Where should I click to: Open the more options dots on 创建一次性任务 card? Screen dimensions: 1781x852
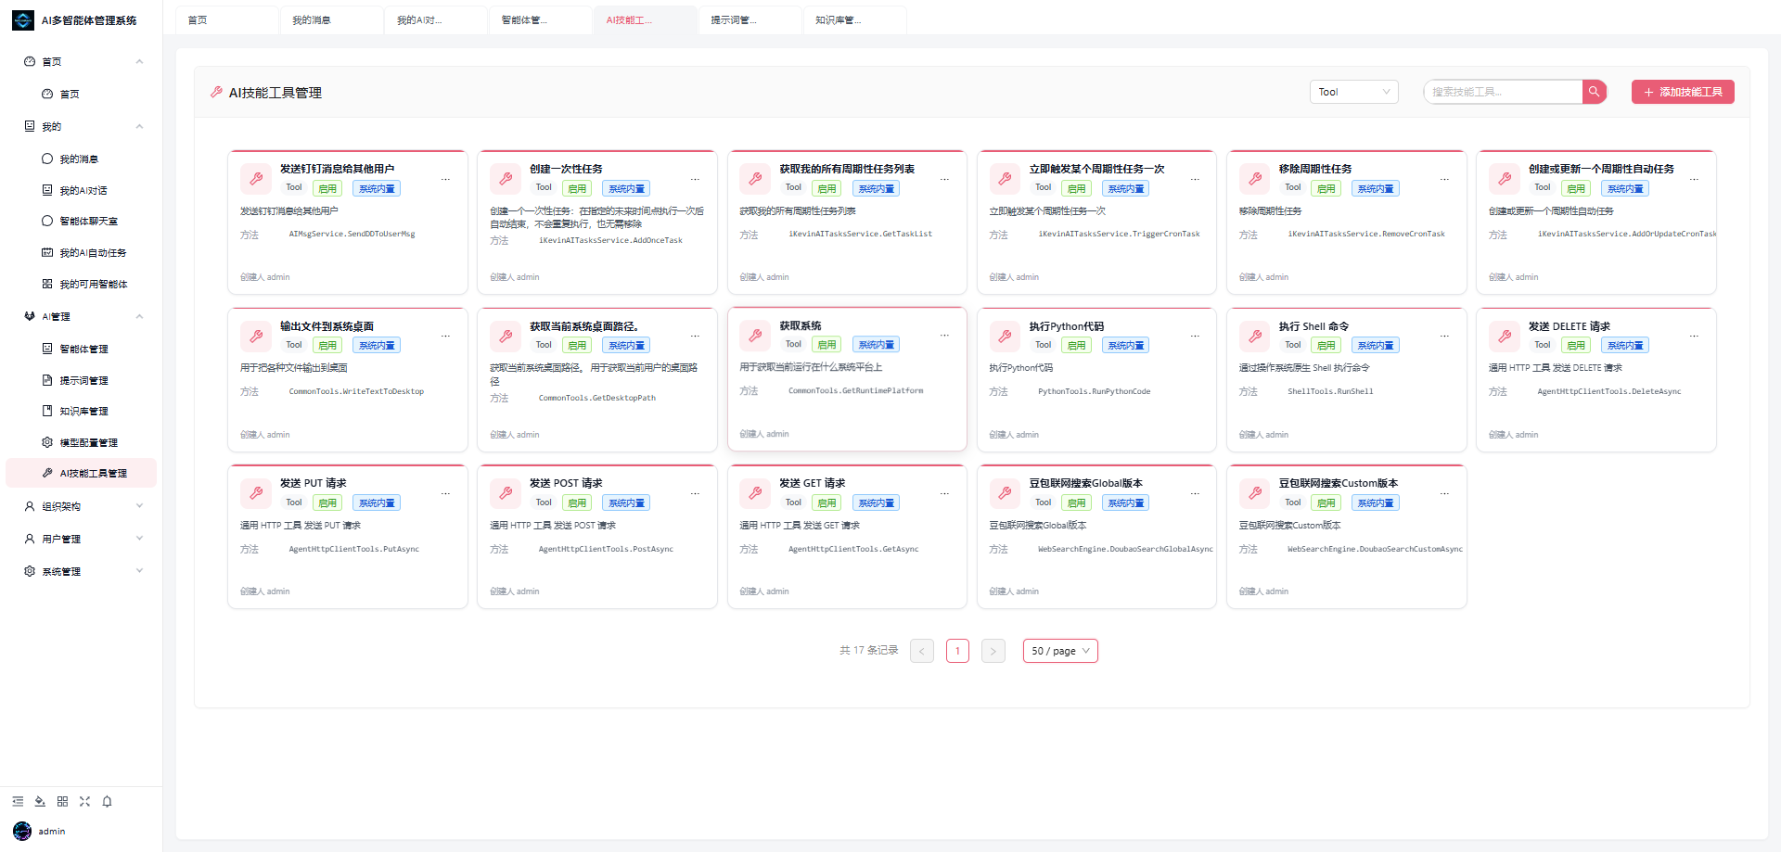point(695,180)
